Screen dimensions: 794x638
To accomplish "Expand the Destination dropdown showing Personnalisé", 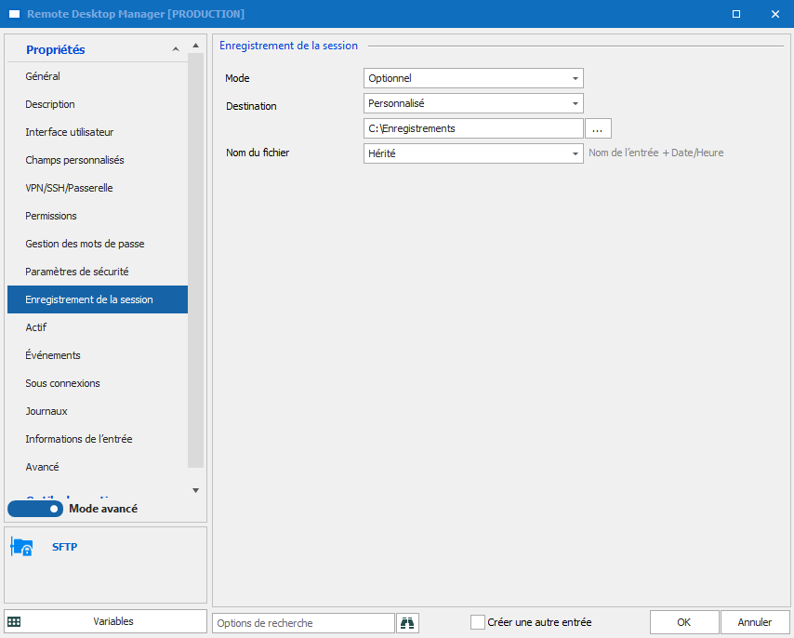I will pos(473,103).
